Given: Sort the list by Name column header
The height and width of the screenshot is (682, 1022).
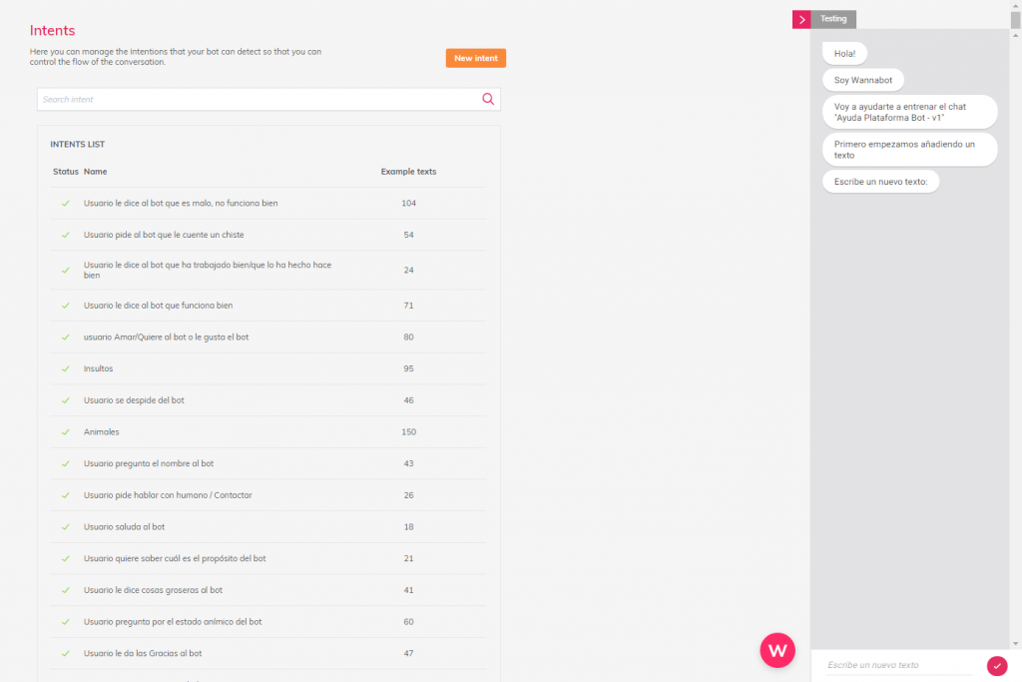Looking at the screenshot, I should pyautogui.click(x=95, y=172).
